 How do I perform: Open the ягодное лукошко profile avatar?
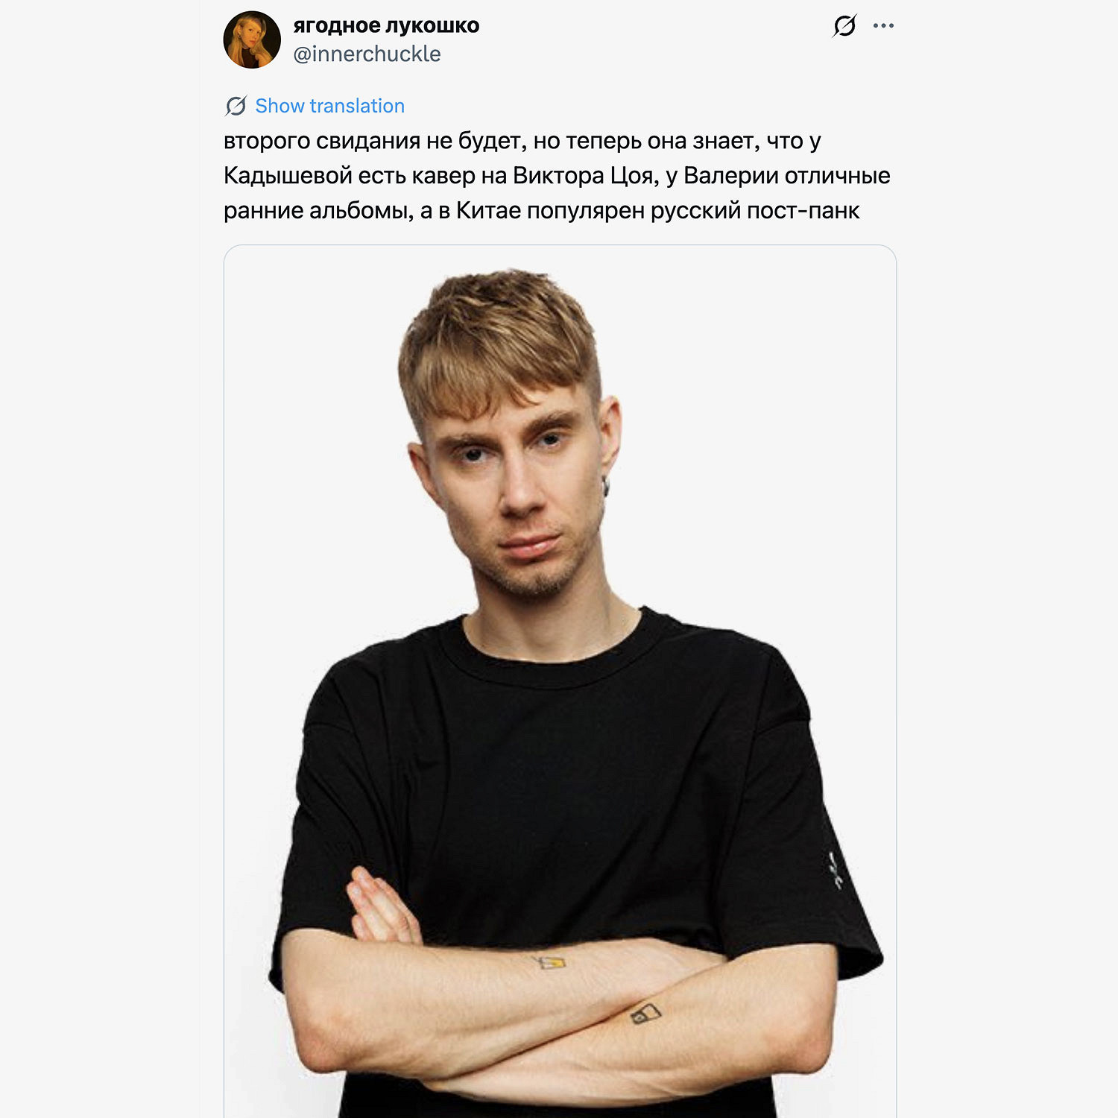click(252, 40)
